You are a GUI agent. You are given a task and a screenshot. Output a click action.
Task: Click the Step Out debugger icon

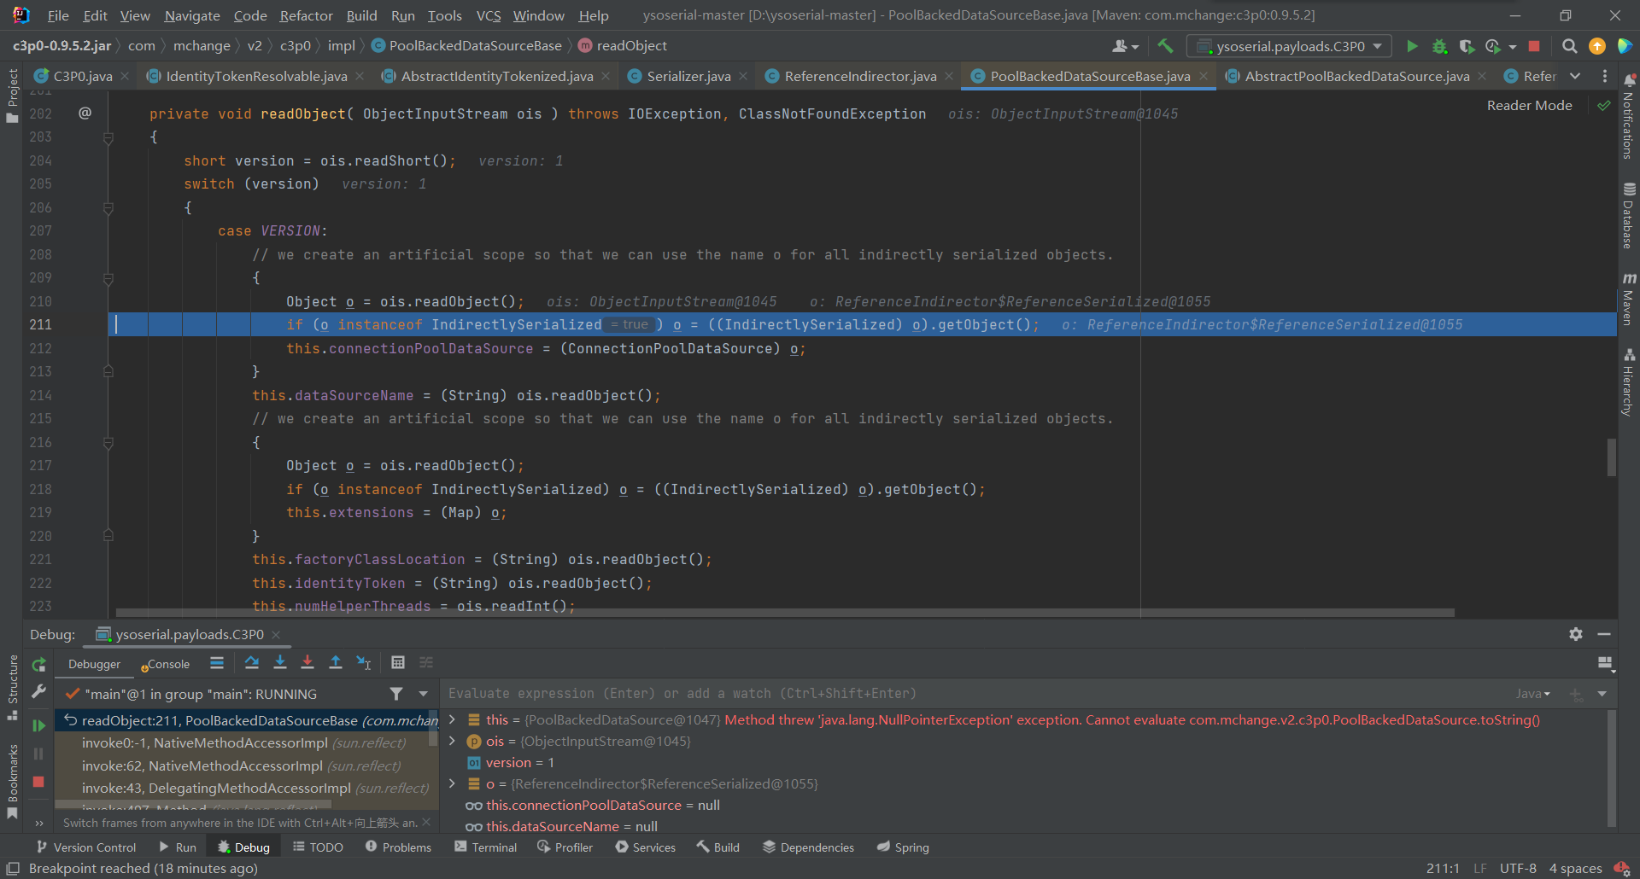(336, 663)
